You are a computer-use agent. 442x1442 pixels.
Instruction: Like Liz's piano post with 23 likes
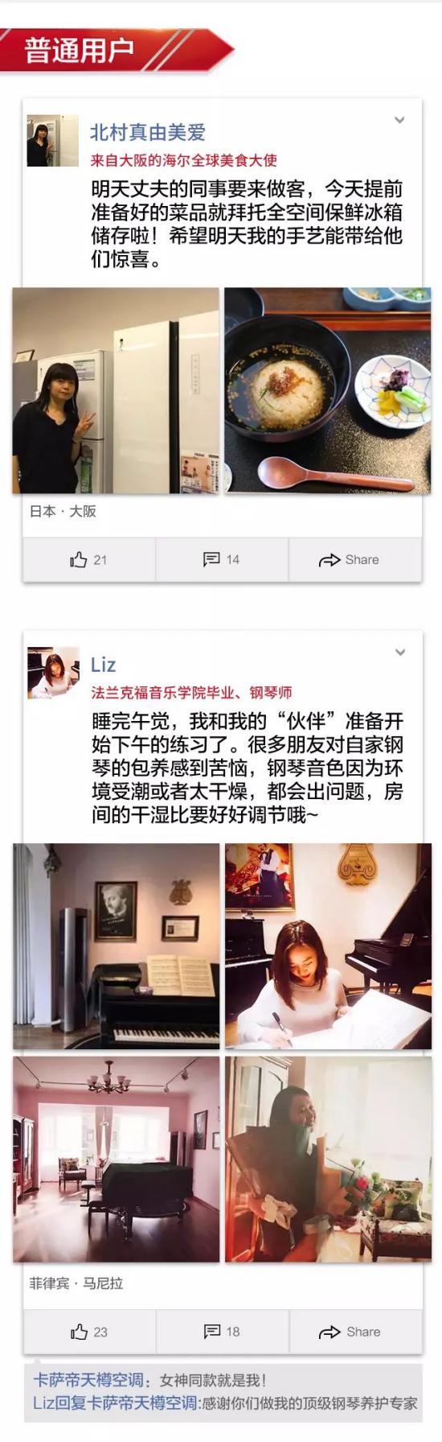click(x=89, y=1332)
